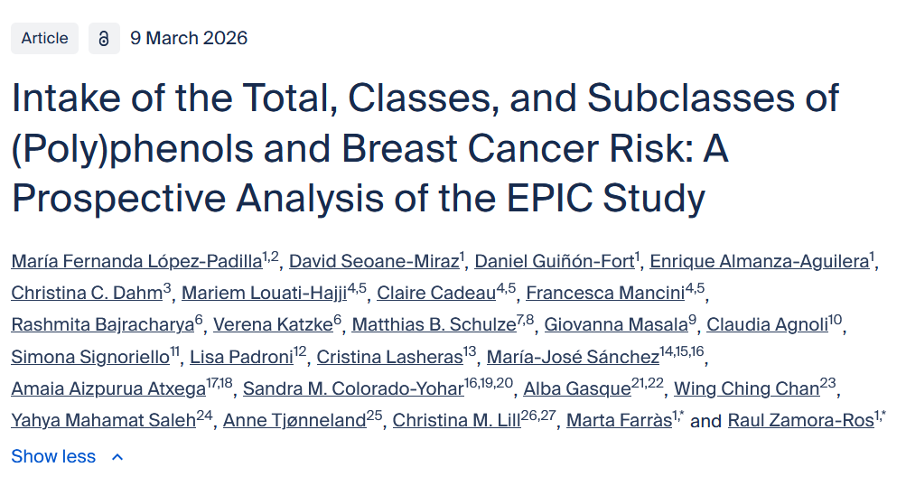Screen dimensions: 906x486
Task: Open author María Fernanda López-Padilla
Action: click(135, 262)
